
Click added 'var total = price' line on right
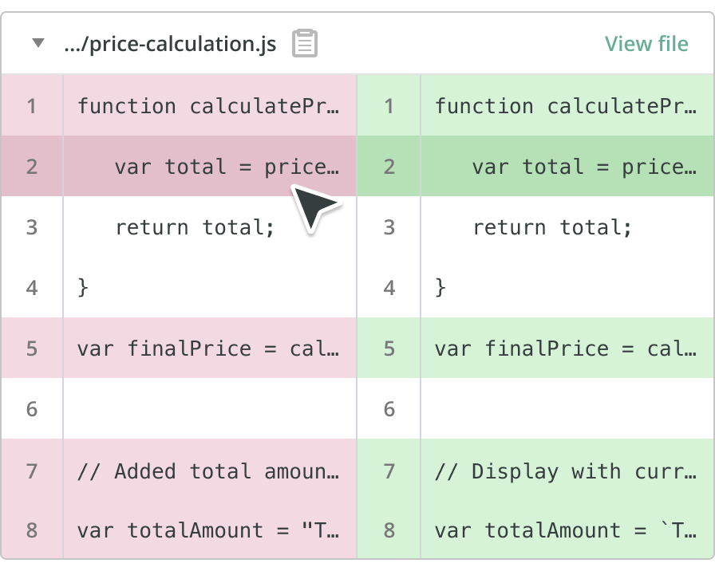coord(583,166)
